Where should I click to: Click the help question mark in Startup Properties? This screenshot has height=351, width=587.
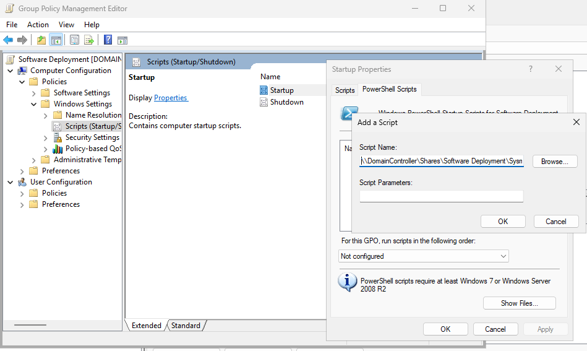click(530, 69)
